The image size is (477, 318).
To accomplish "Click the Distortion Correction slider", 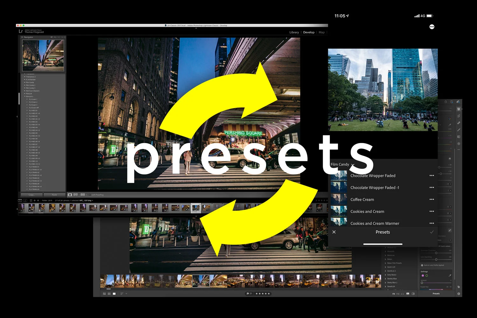I will (436, 253).
